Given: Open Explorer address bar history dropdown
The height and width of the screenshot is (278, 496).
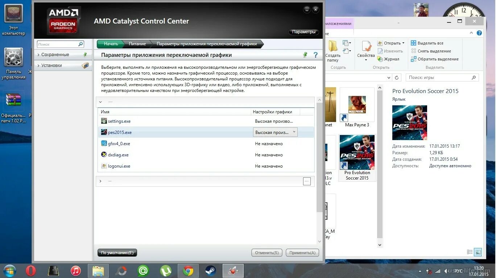Looking at the screenshot, I should tap(389, 77).
